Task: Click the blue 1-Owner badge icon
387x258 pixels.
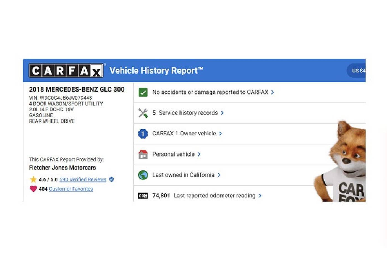Action: [143, 134]
